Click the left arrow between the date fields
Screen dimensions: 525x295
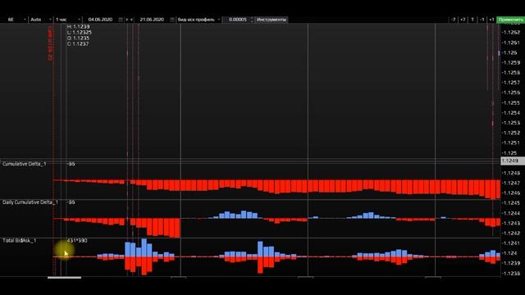point(131,20)
